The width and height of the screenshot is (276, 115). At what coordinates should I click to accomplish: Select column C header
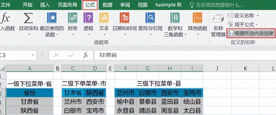click(x=73, y=68)
